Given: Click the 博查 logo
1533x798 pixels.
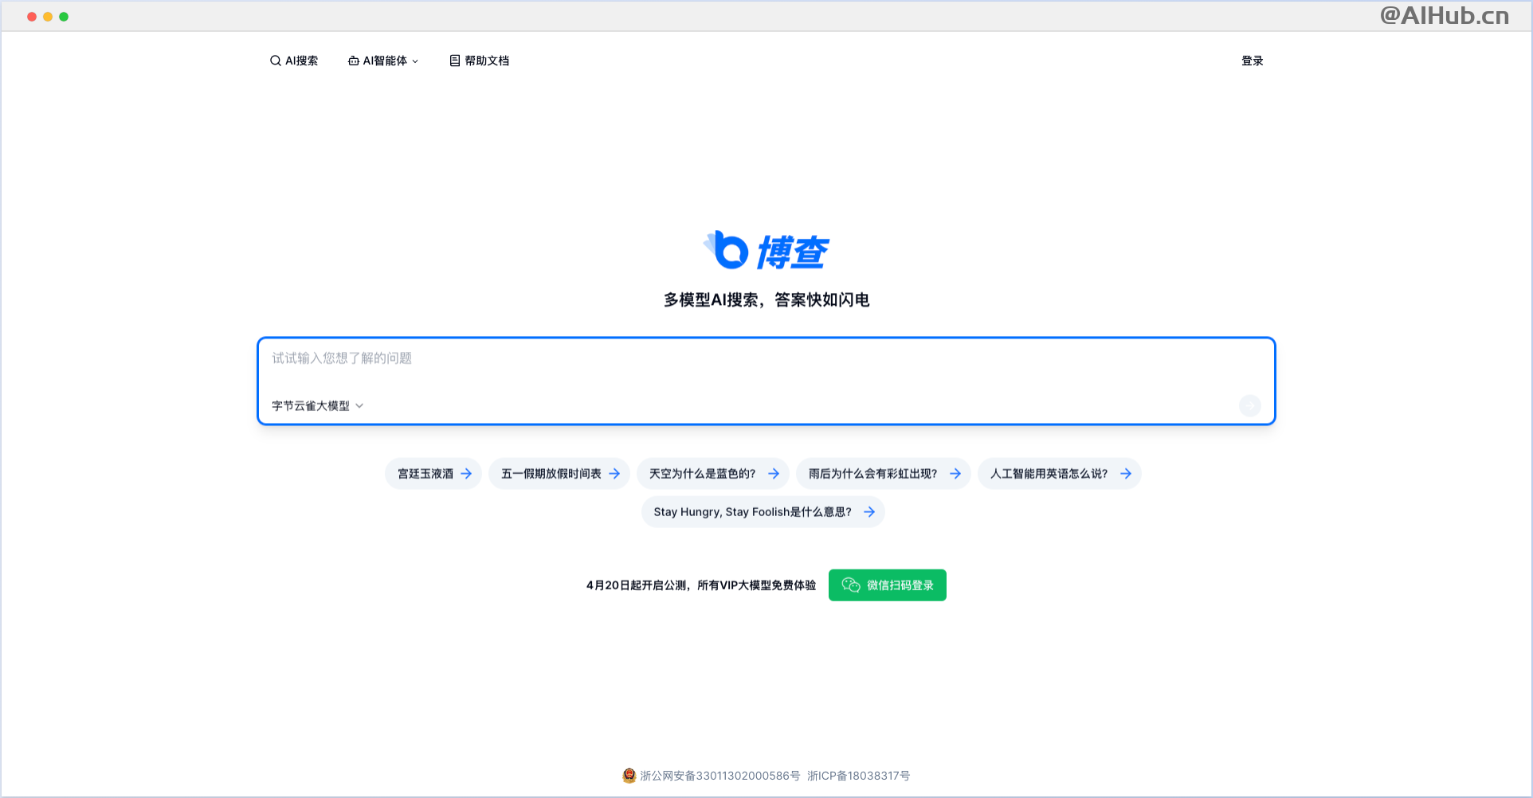Looking at the screenshot, I should click(766, 251).
